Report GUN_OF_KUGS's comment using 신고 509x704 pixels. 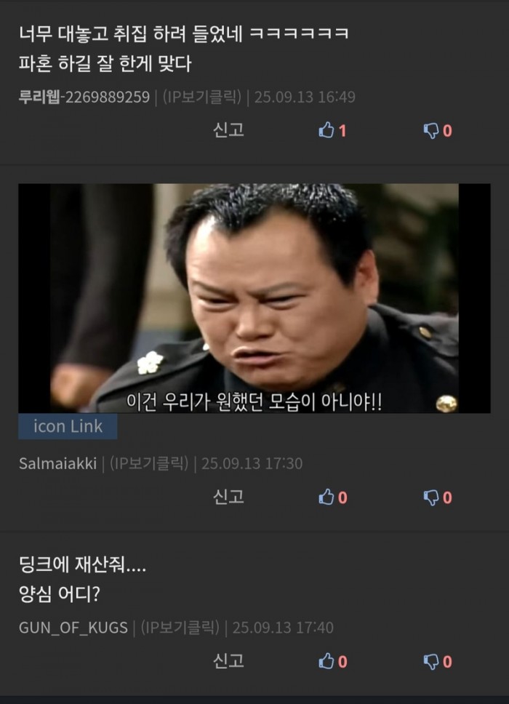coord(228,661)
